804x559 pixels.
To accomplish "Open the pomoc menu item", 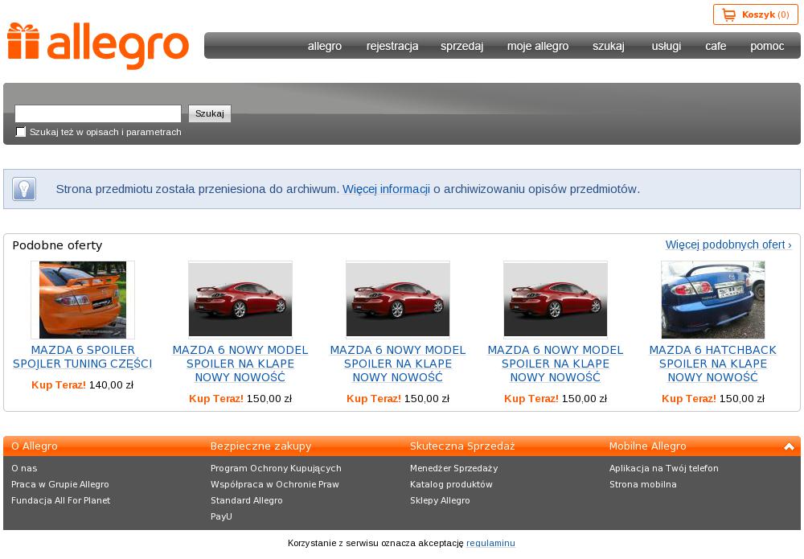I will pos(767,46).
